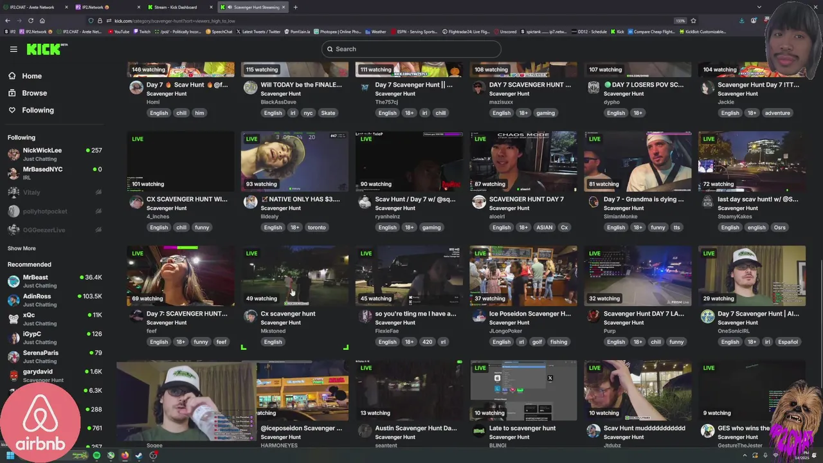Open Scavenger Hunt category under Purp
Viewport: 823px width, 463px height.
(x=624, y=322)
